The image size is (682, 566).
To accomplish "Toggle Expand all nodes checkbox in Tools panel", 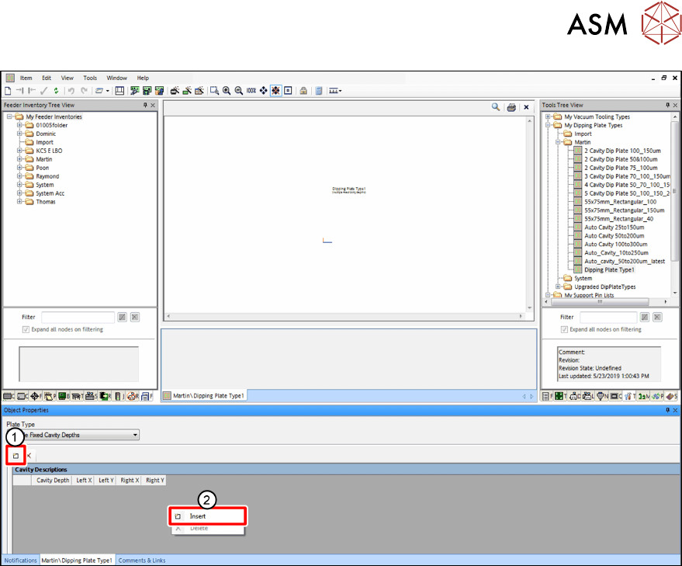I will [x=564, y=330].
